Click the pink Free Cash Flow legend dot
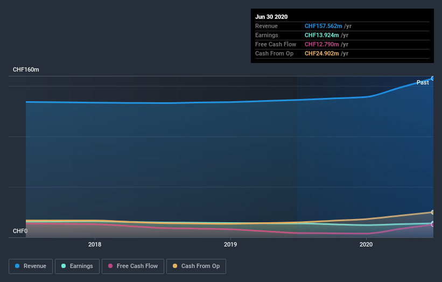This screenshot has width=442, height=282. click(110, 266)
